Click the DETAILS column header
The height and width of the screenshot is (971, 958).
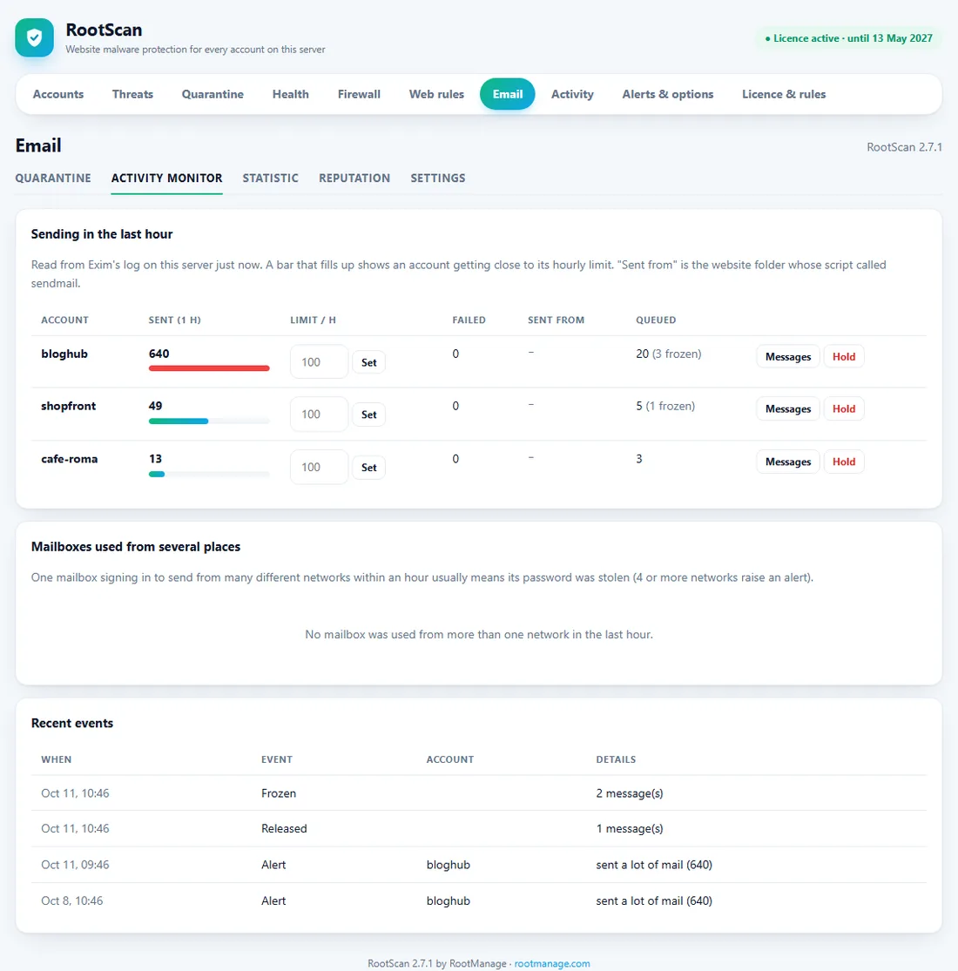pyautogui.click(x=616, y=760)
